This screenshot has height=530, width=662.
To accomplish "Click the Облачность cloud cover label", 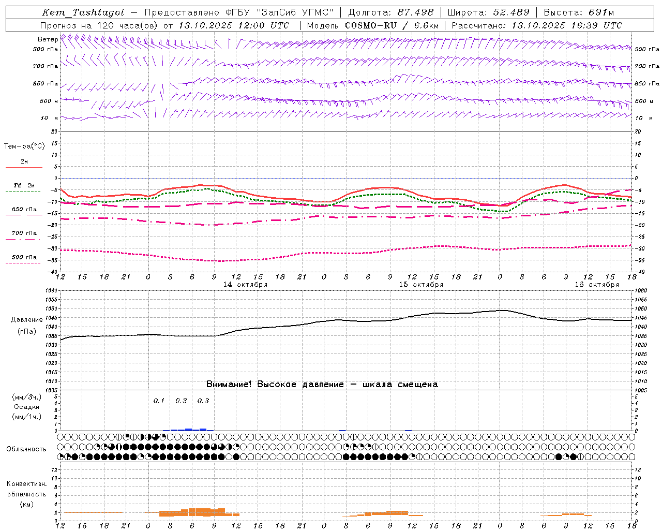I will (26, 449).
